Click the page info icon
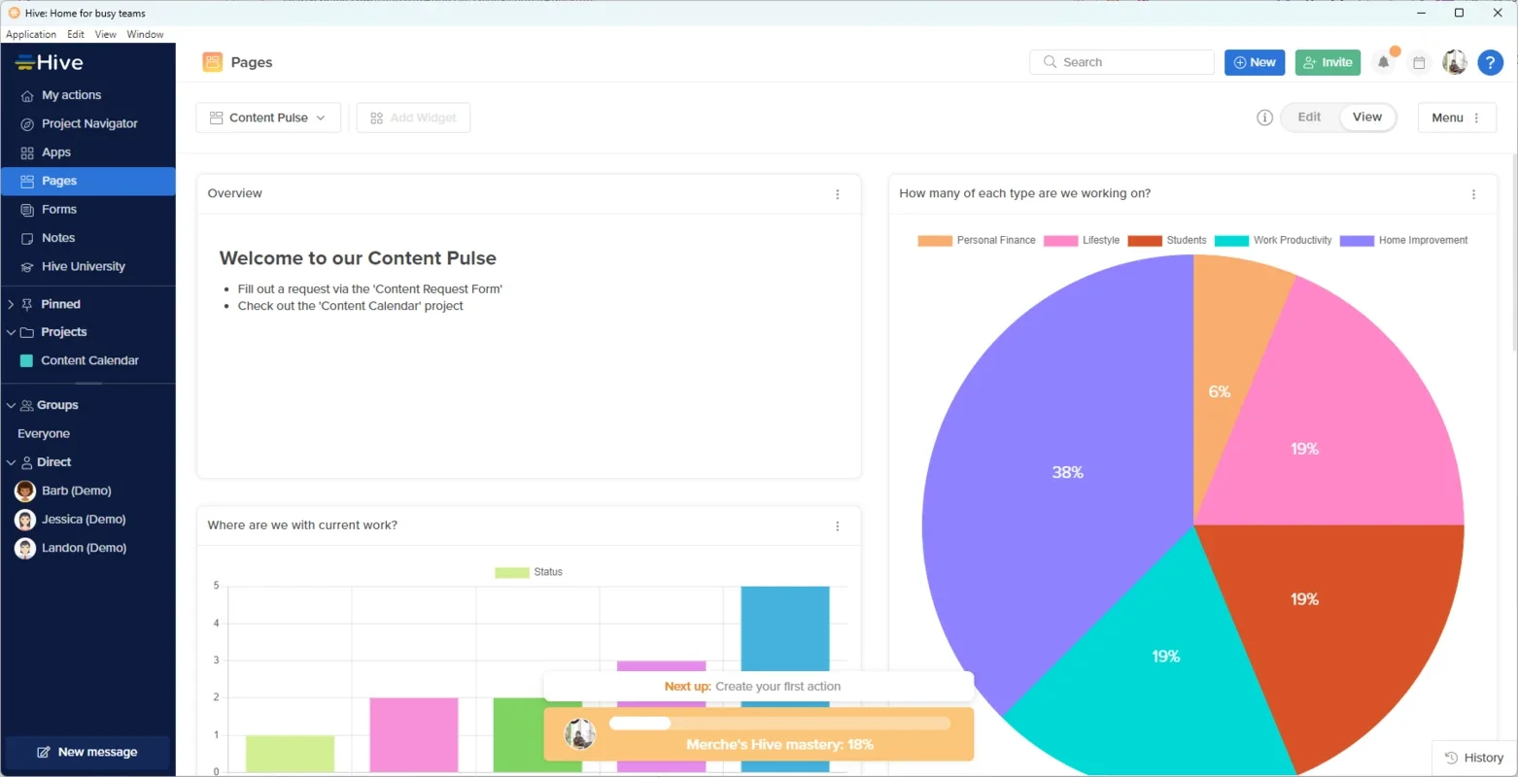Screen dimensions: 1518x777 click(1264, 118)
